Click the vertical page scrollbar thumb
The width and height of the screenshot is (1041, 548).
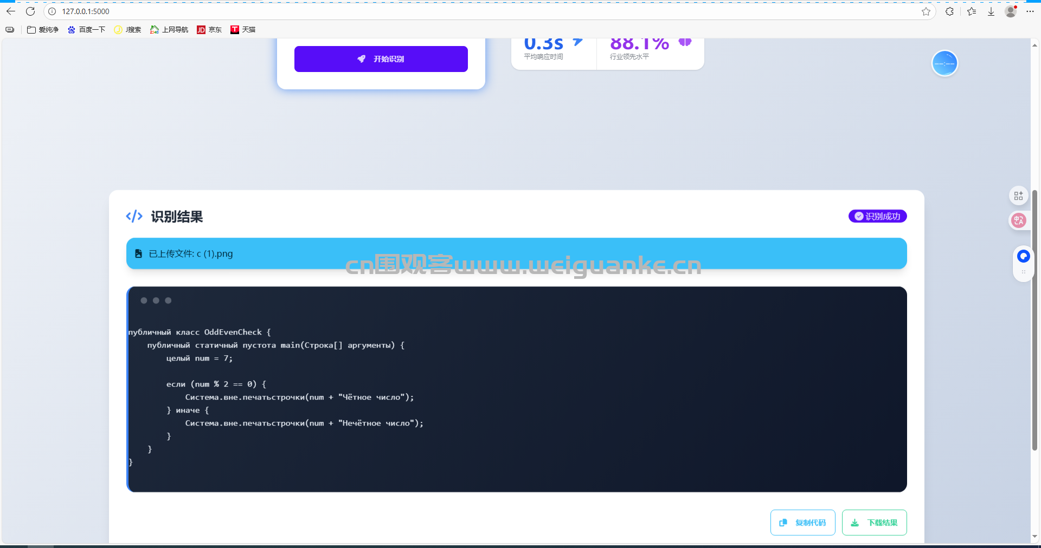1034,319
